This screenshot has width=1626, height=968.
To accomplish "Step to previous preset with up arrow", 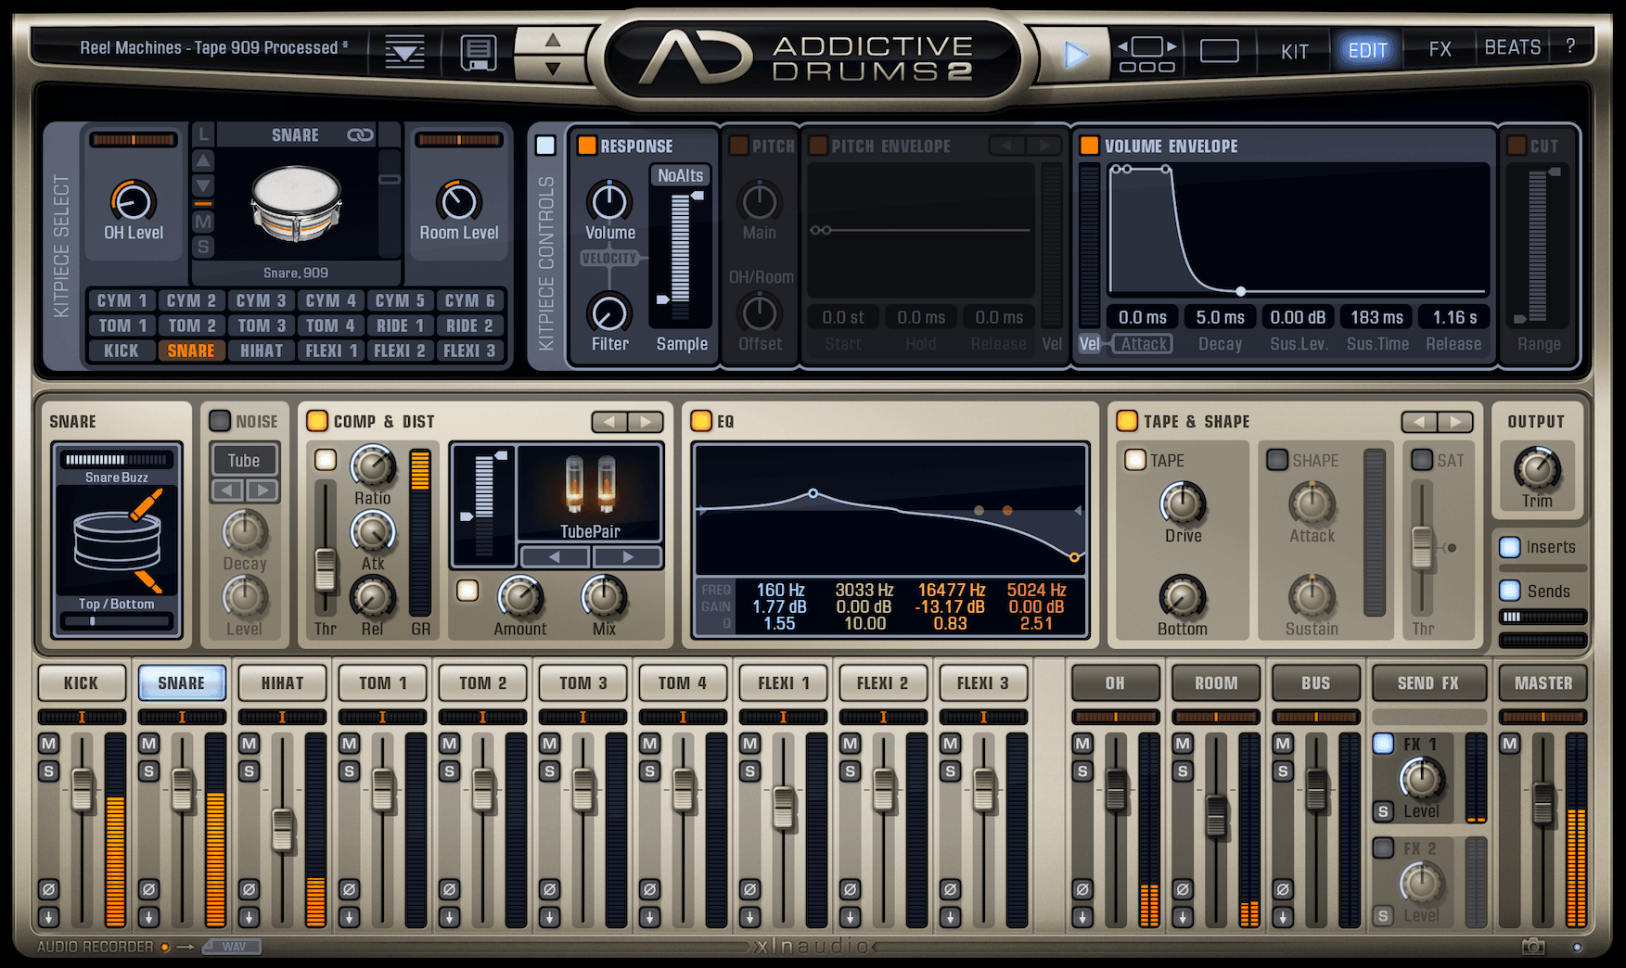I will [553, 40].
